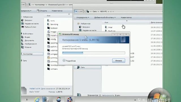Screen dimensions: 181x102
Task: Select the imagex file
Action: click(x=52, y=32)
